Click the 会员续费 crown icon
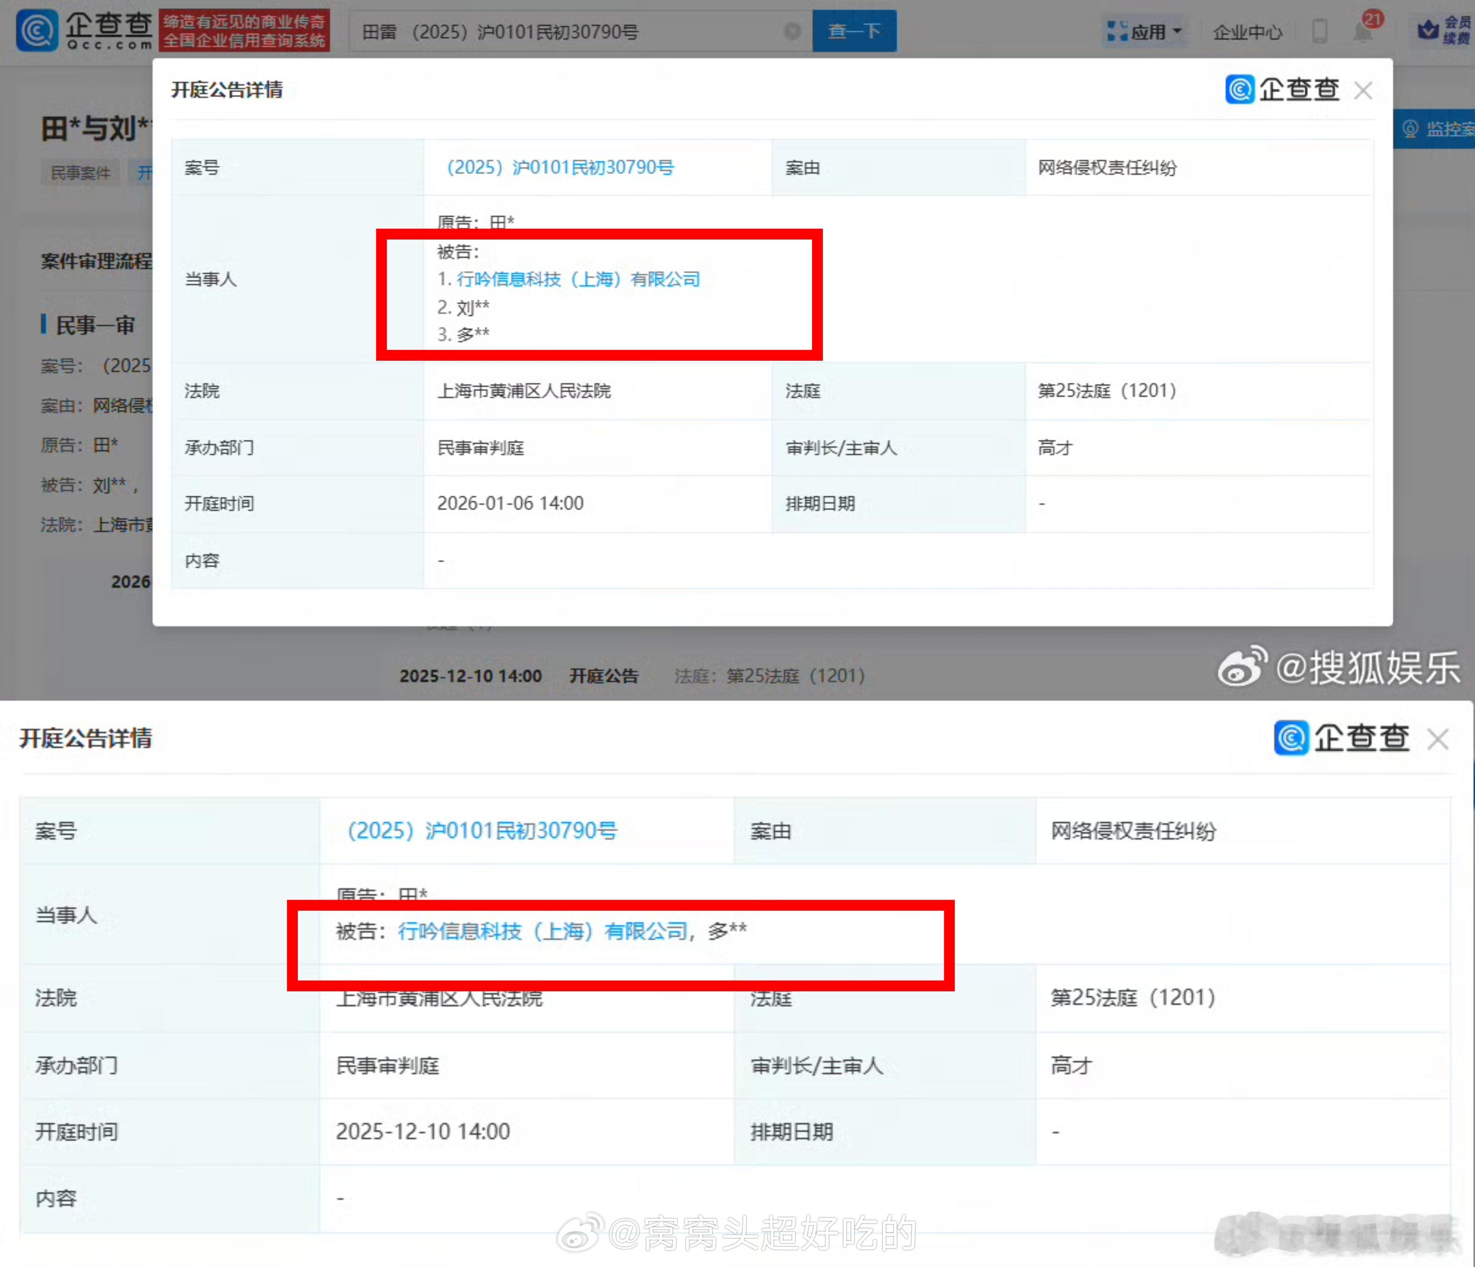This screenshot has width=1475, height=1267. pos(1428,30)
